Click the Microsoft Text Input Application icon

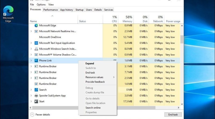click(x=36, y=43)
